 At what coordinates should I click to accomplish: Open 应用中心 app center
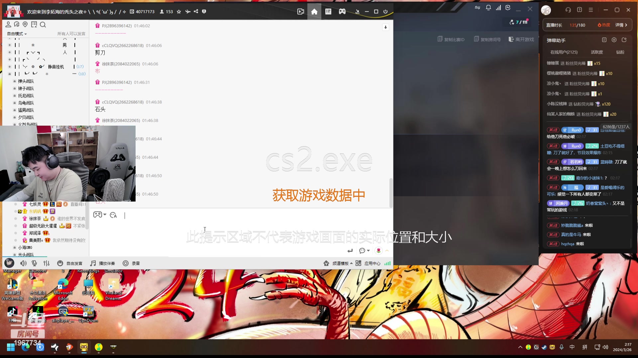(368, 263)
